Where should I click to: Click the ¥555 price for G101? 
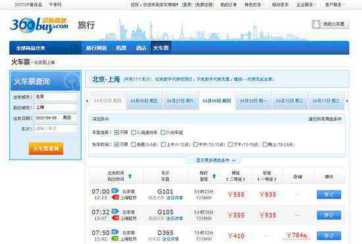tap(236, 195)
